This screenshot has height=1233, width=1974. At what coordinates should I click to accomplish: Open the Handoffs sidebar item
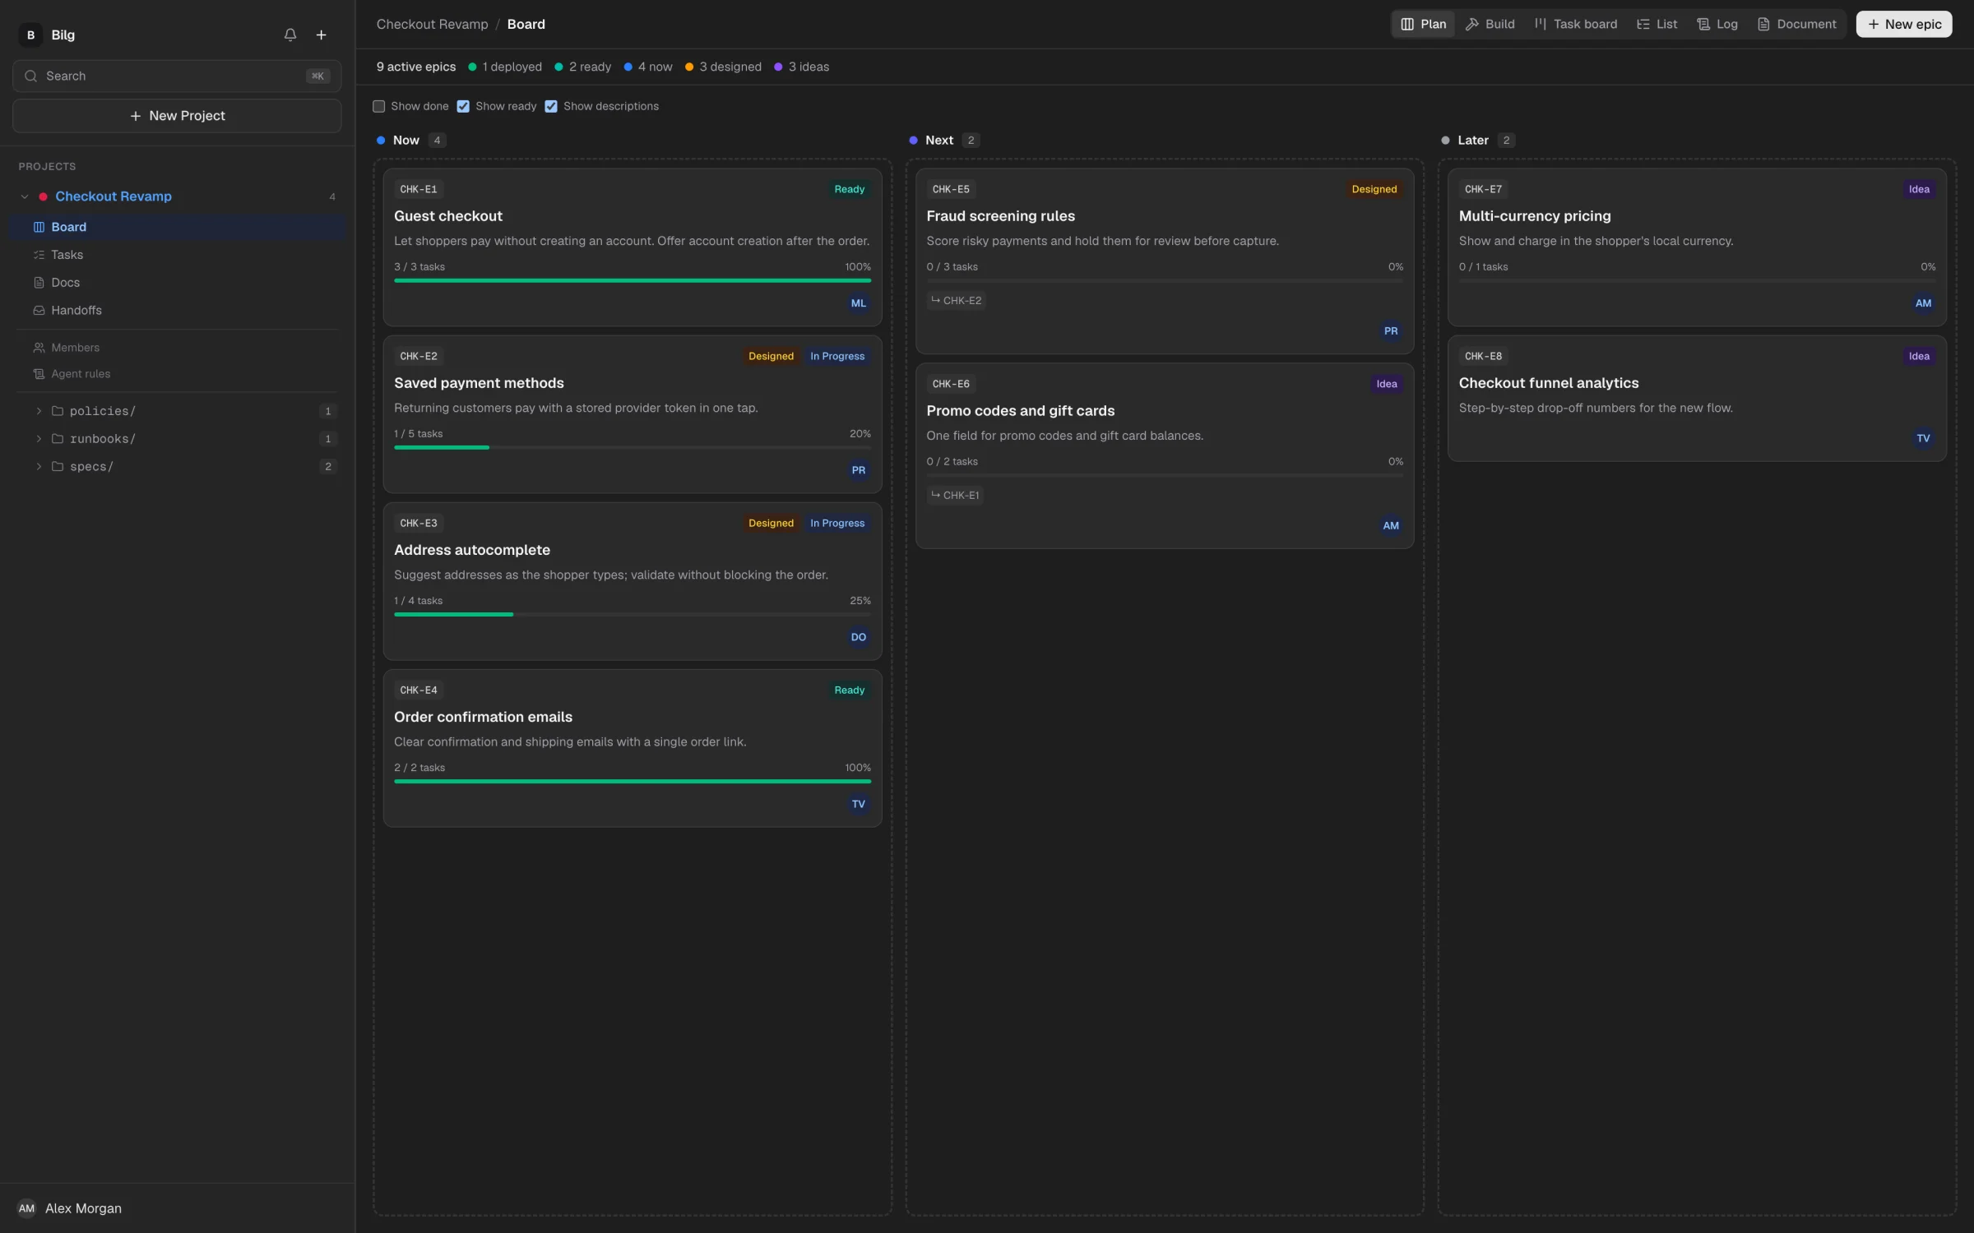177,310
